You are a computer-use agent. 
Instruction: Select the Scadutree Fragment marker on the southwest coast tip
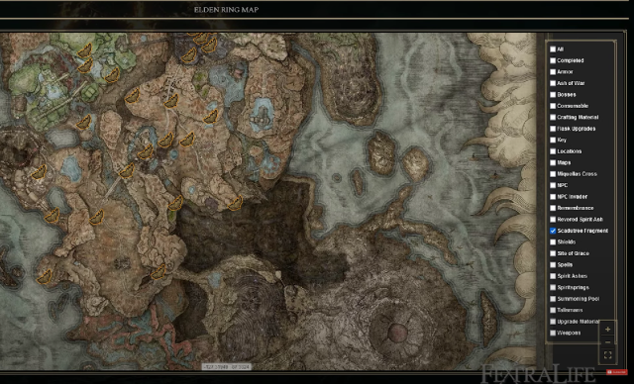point(44,277)
